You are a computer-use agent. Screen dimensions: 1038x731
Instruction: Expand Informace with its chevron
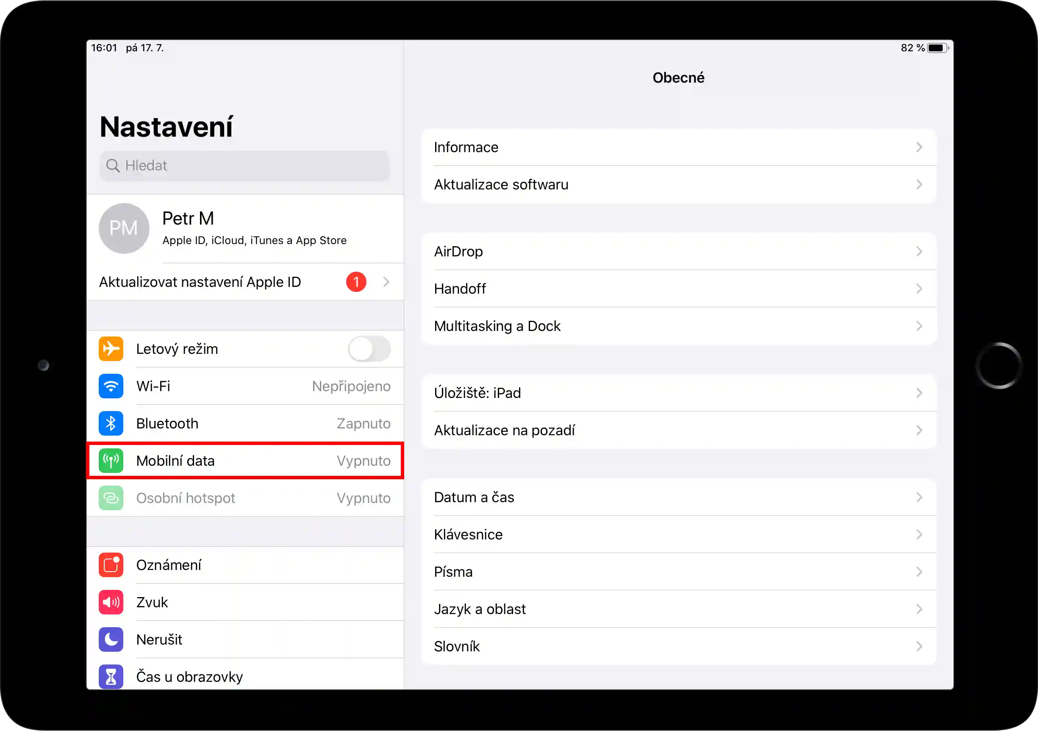tap(919, 147)
